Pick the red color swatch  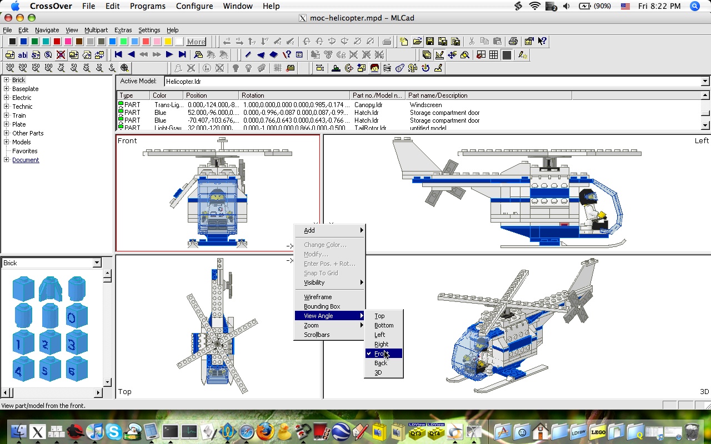pos(57,42)
